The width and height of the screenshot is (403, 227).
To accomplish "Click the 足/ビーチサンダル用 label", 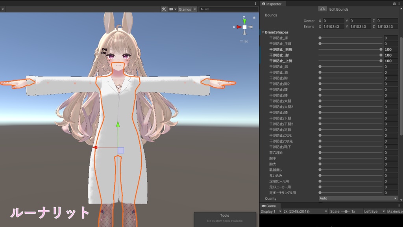I will (283, 193).
